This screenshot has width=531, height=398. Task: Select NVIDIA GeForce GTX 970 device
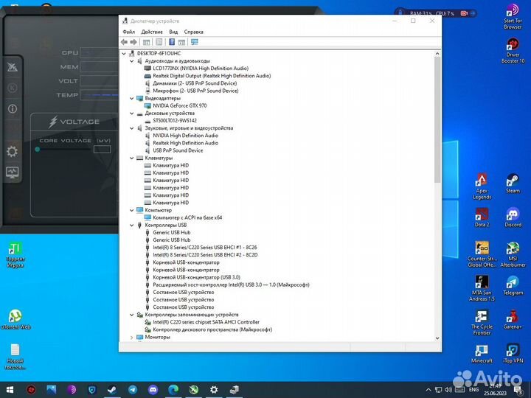tap(179, 105)
